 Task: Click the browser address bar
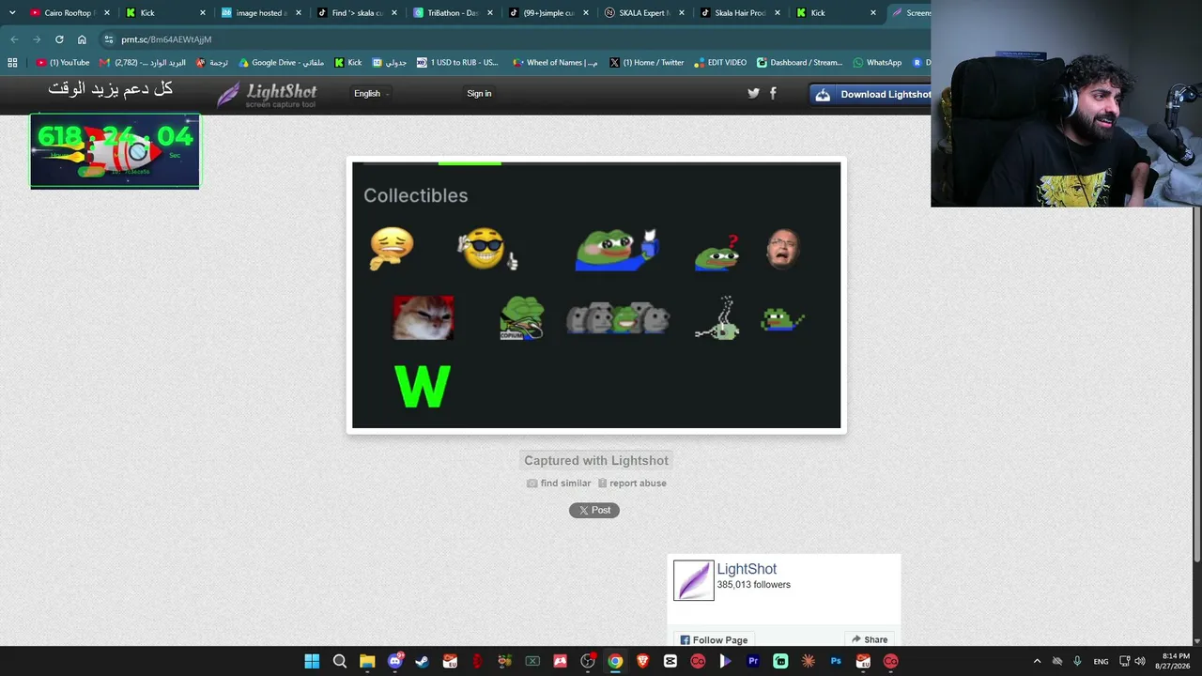tap(516, 39)
